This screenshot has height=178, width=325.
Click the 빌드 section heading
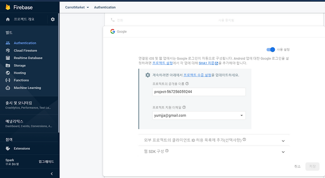pos(9,33)
